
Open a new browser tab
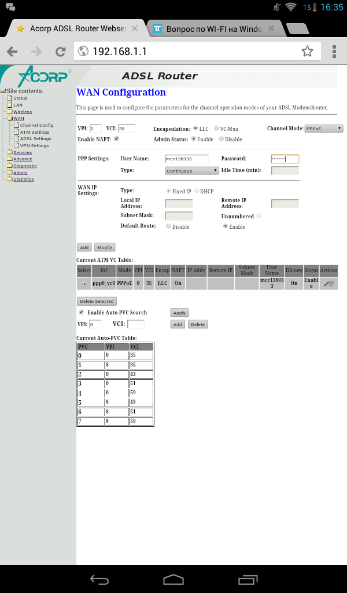click(x=297, y=29)
